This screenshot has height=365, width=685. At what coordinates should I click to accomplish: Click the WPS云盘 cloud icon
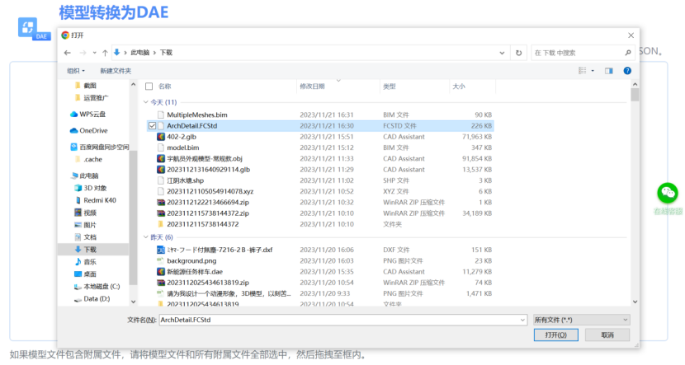click(x=73, y=115)
